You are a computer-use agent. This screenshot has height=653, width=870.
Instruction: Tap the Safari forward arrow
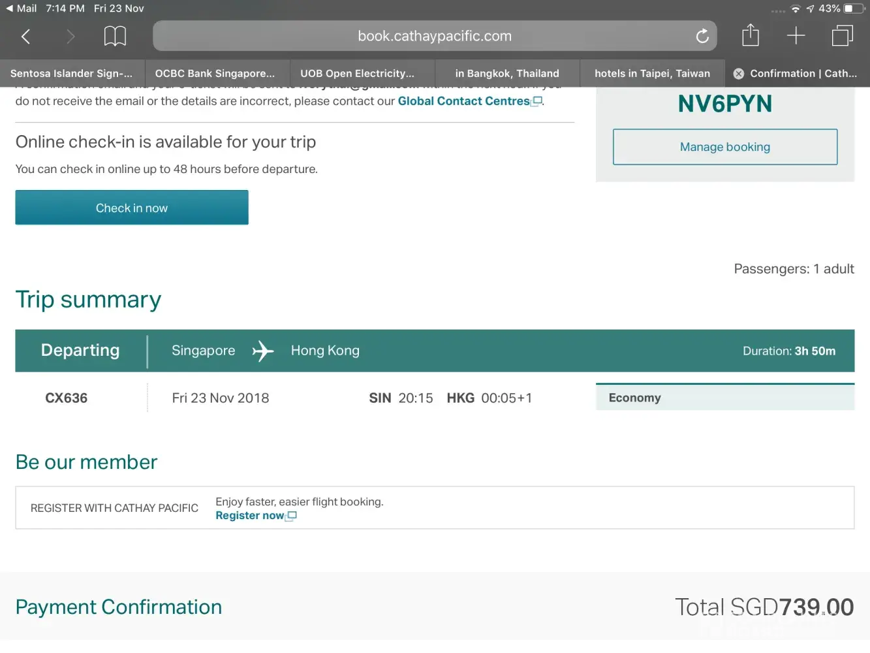tap(70, 37)
